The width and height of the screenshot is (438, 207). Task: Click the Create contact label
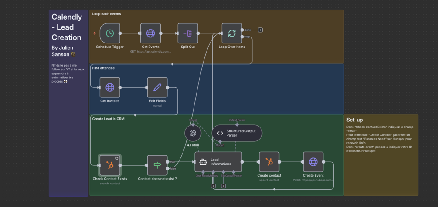click(x=269, y=175)
